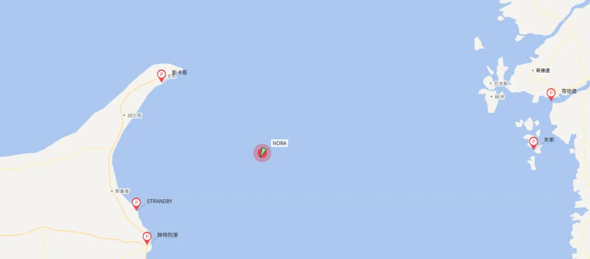590x259 pixels.
Task: Select the 胡尔西 town label
Action: click(134, 116)
